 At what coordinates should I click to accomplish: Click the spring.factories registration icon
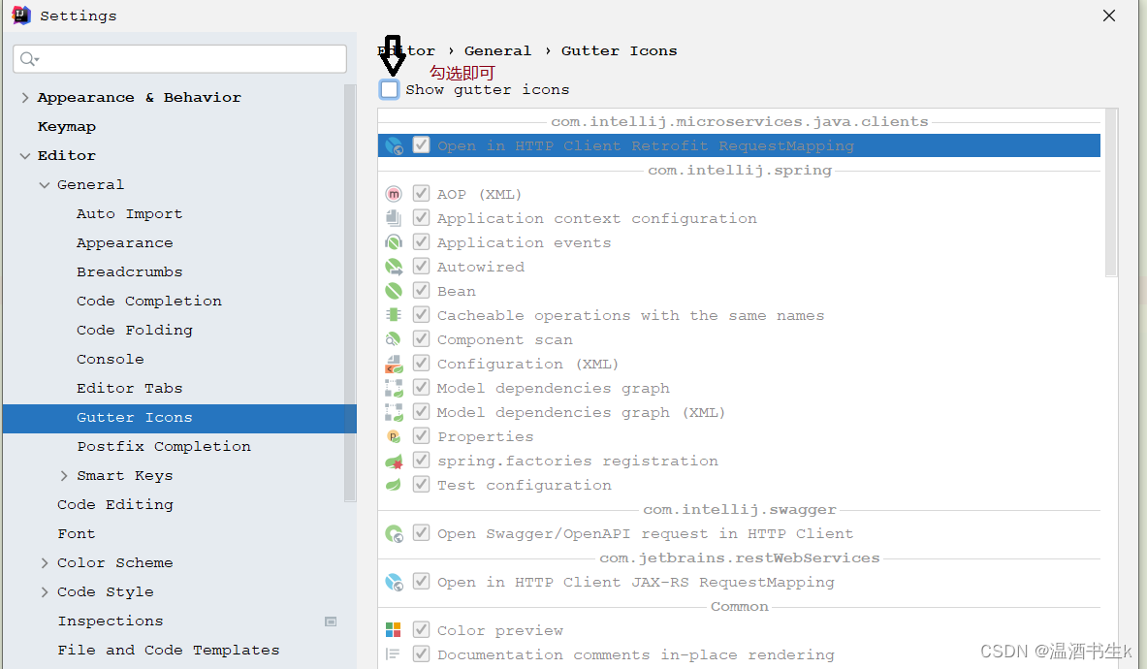[x=394, y=461]
